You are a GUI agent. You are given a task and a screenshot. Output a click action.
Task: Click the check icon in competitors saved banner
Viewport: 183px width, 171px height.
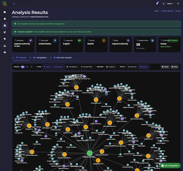click(15, 24)
